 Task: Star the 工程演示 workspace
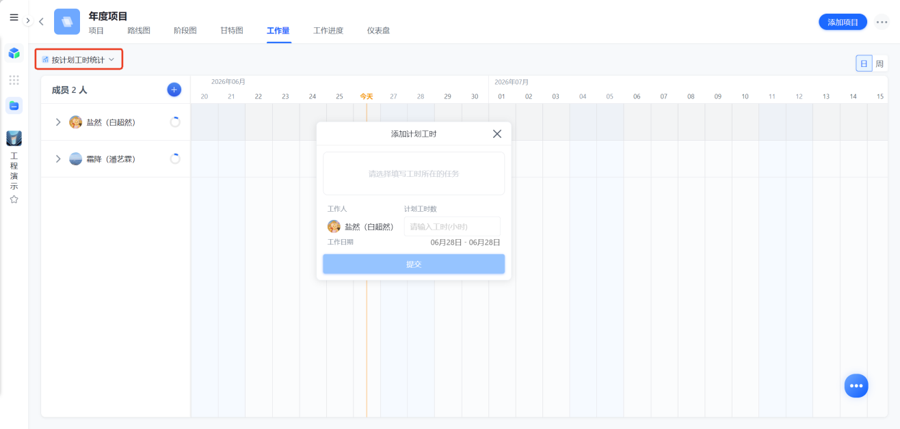14,199
